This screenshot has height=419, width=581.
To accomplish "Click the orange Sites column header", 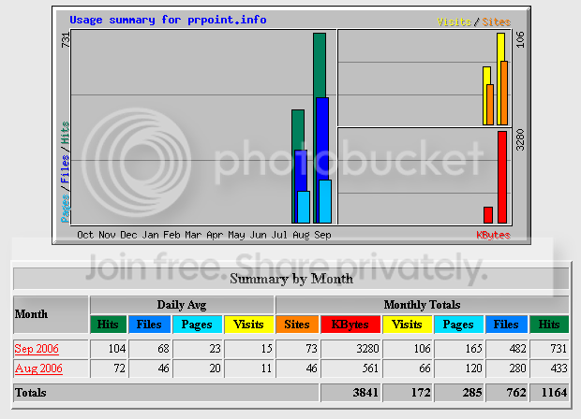I will point(297,325).
